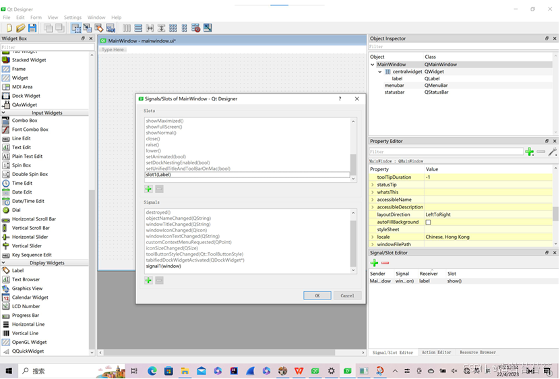This screenshot has width=560, height=379.
Task: Expand the accessibleName property
Action: pyautogui.click(x=373, y=200)
